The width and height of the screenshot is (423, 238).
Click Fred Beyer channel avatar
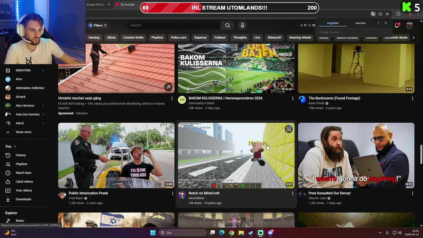tap(62, 195)
